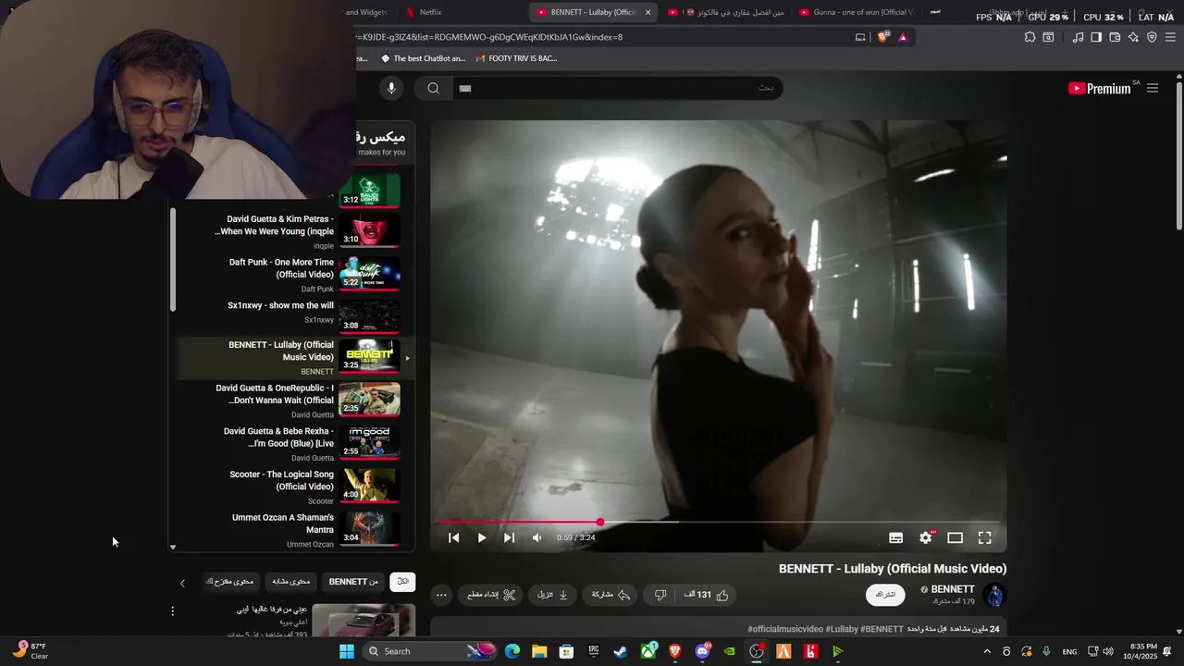Toggle theater mode on the player
The width and height of the screenshot is (1184, 666).
pos(955,537)
